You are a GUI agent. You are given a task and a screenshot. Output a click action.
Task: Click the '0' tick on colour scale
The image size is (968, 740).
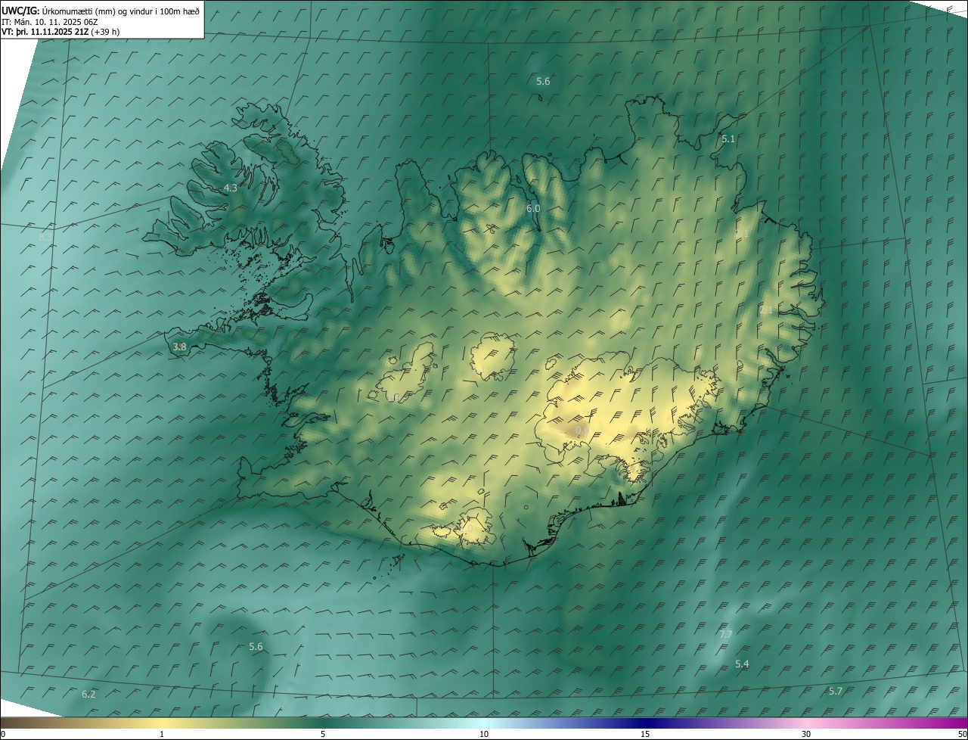click(x=3, y=735)
